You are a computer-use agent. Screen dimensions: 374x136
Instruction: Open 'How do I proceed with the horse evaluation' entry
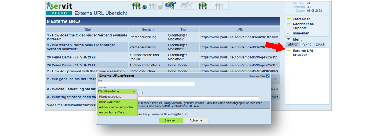tap(86, 71)
